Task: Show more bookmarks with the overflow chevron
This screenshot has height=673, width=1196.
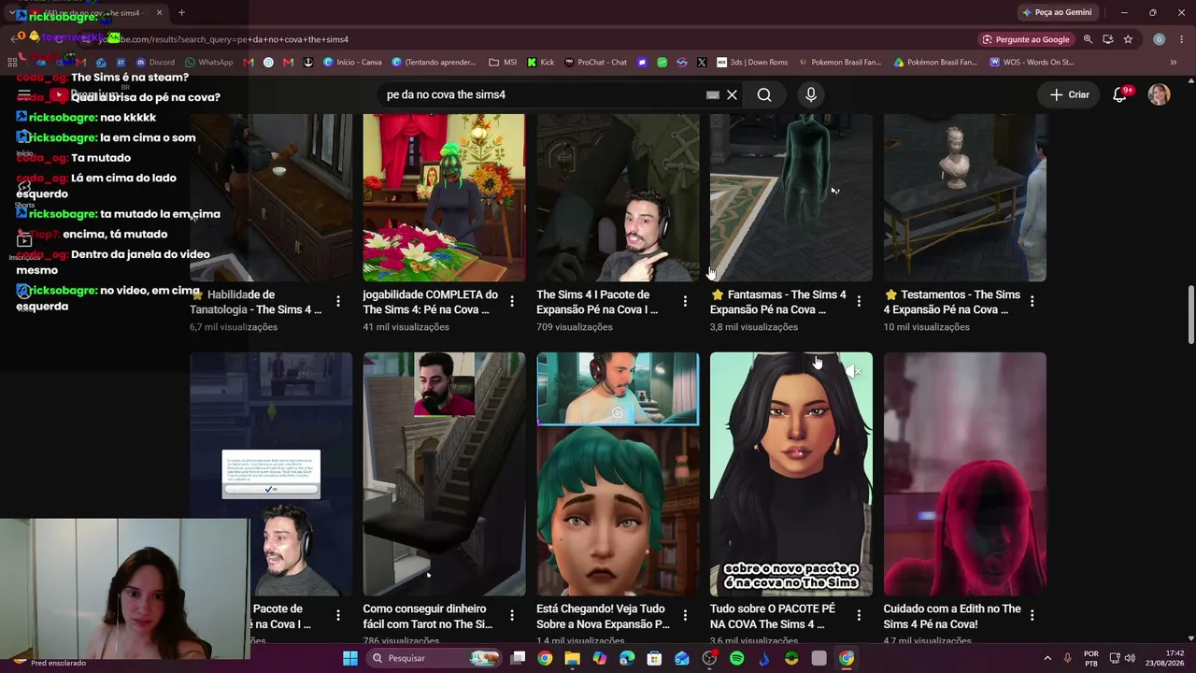Action: [1173, 63]
